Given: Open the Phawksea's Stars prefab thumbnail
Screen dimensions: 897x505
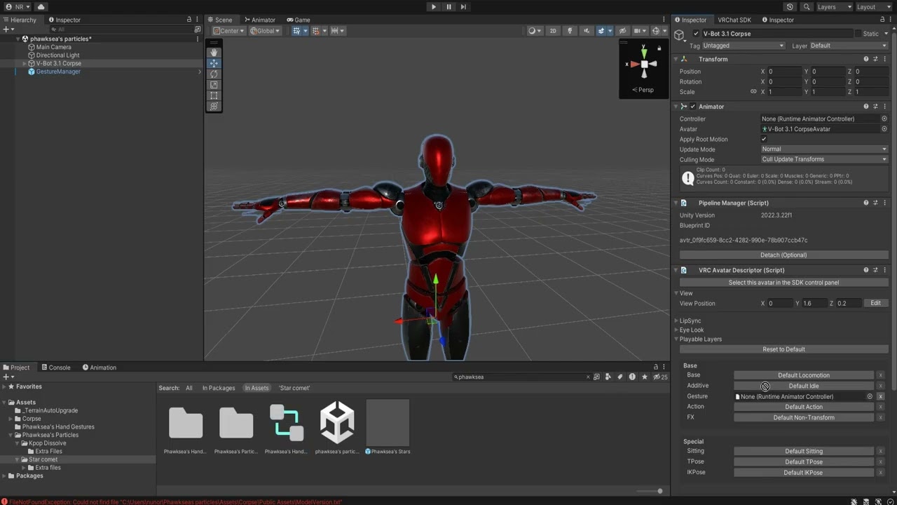Looking at the screenshot, I should tap(388, 422).
